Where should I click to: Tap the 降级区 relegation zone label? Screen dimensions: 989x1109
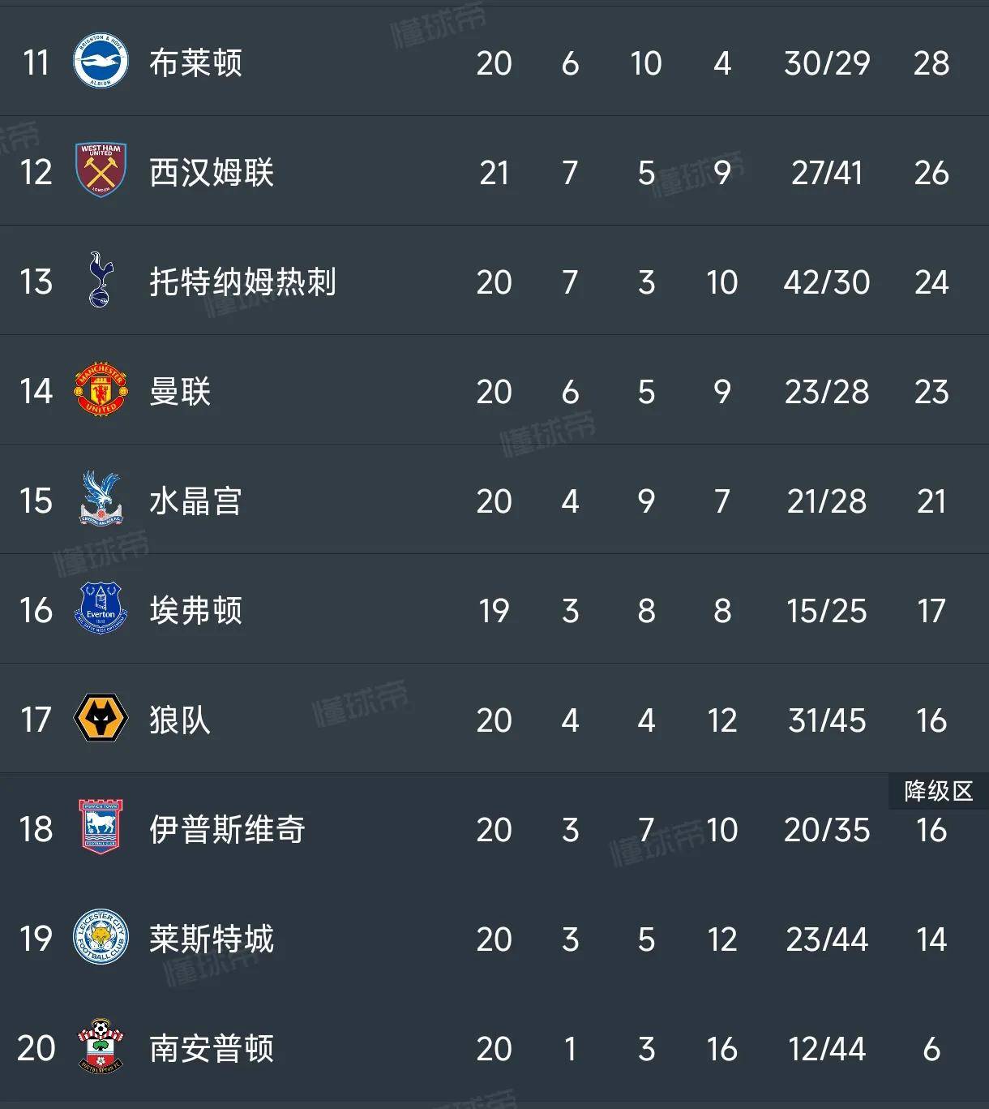point(939,791)
